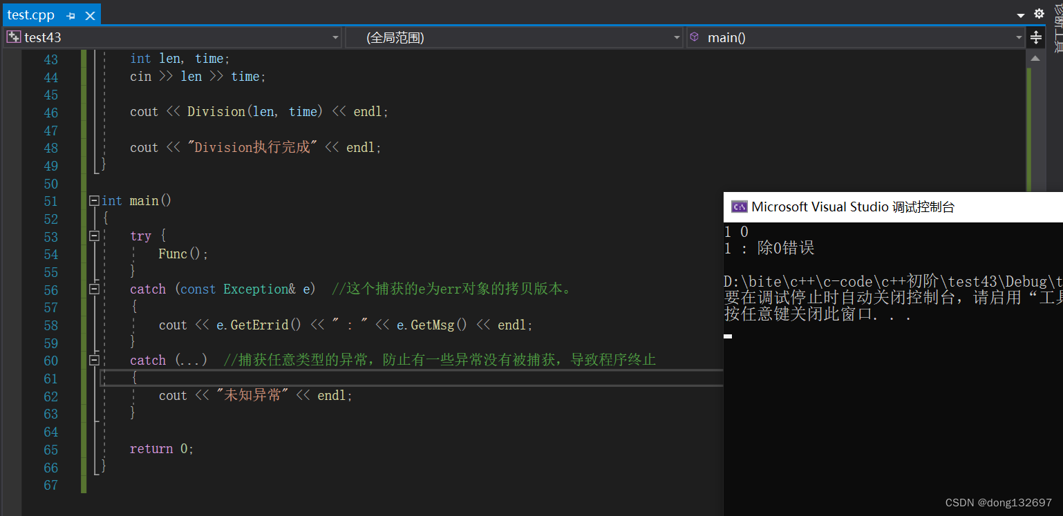Click the "未知异常" string literal
Screen dimensions: 1063x516
252,396
